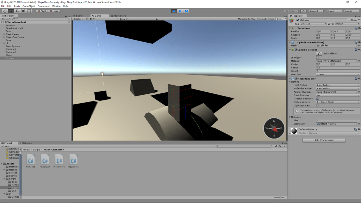
Task: Click the Step frame button
Action: (186, 11)
